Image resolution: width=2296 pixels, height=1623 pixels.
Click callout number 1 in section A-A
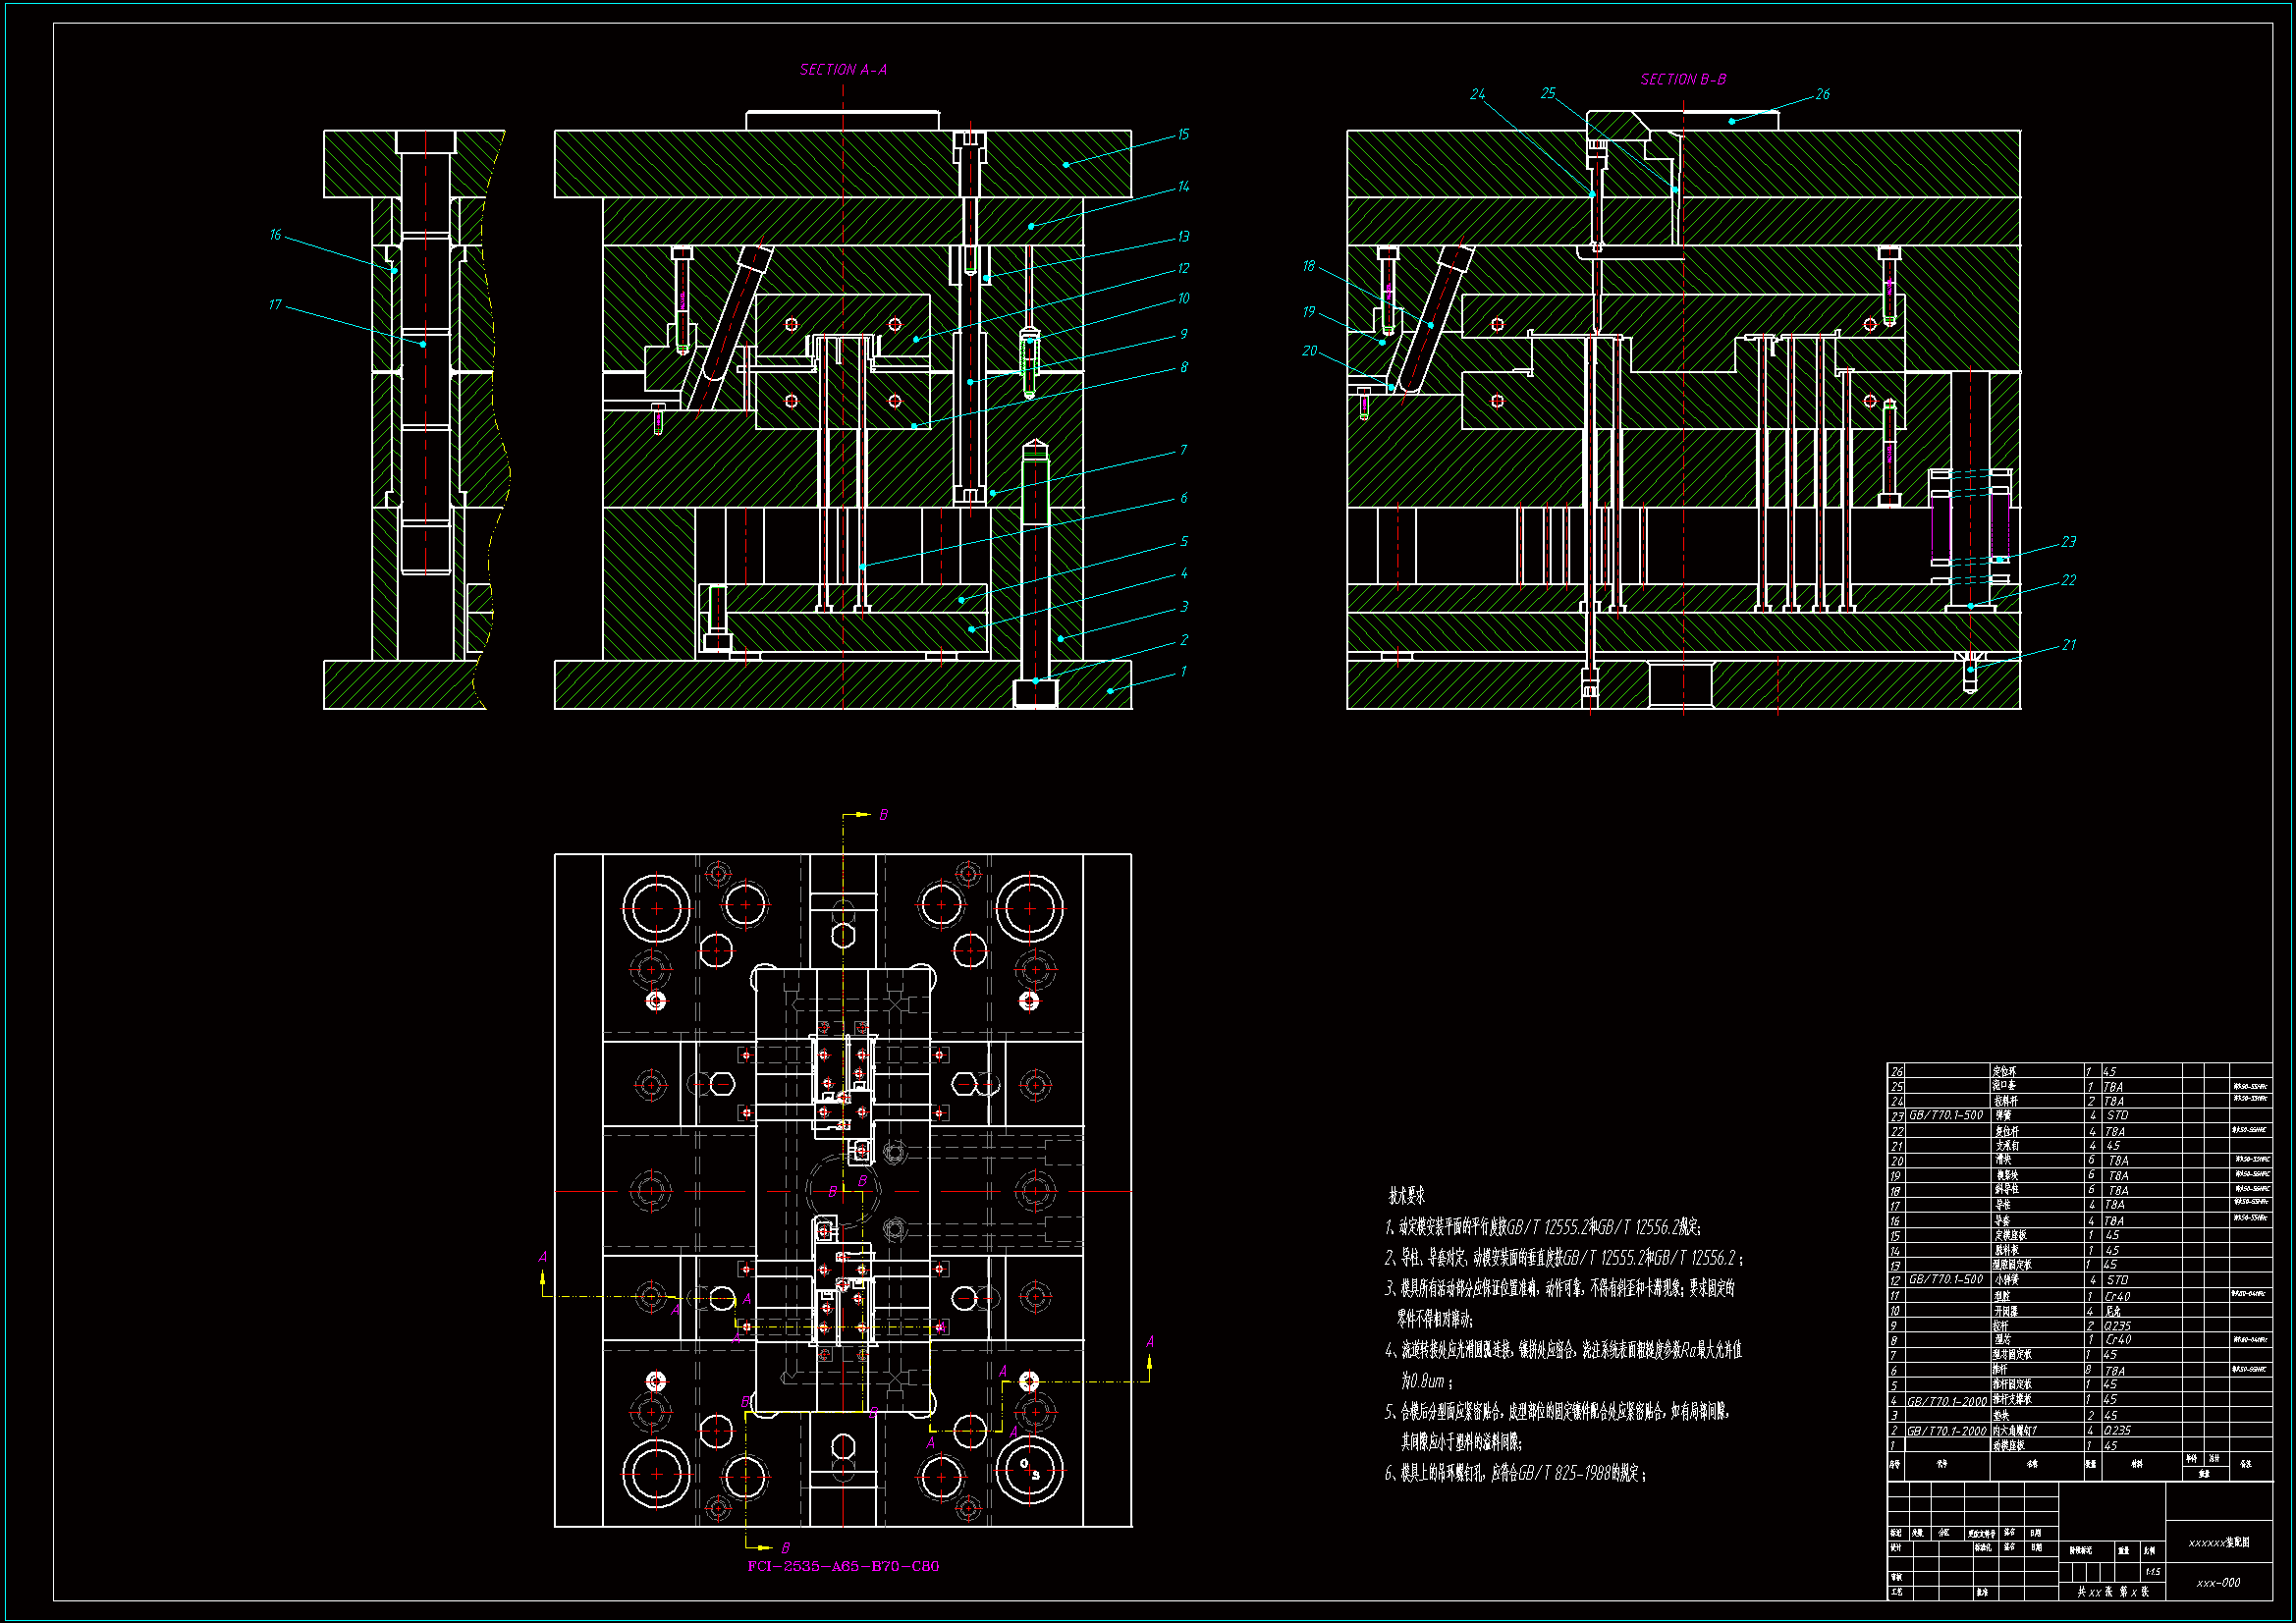pos(1183,671)
